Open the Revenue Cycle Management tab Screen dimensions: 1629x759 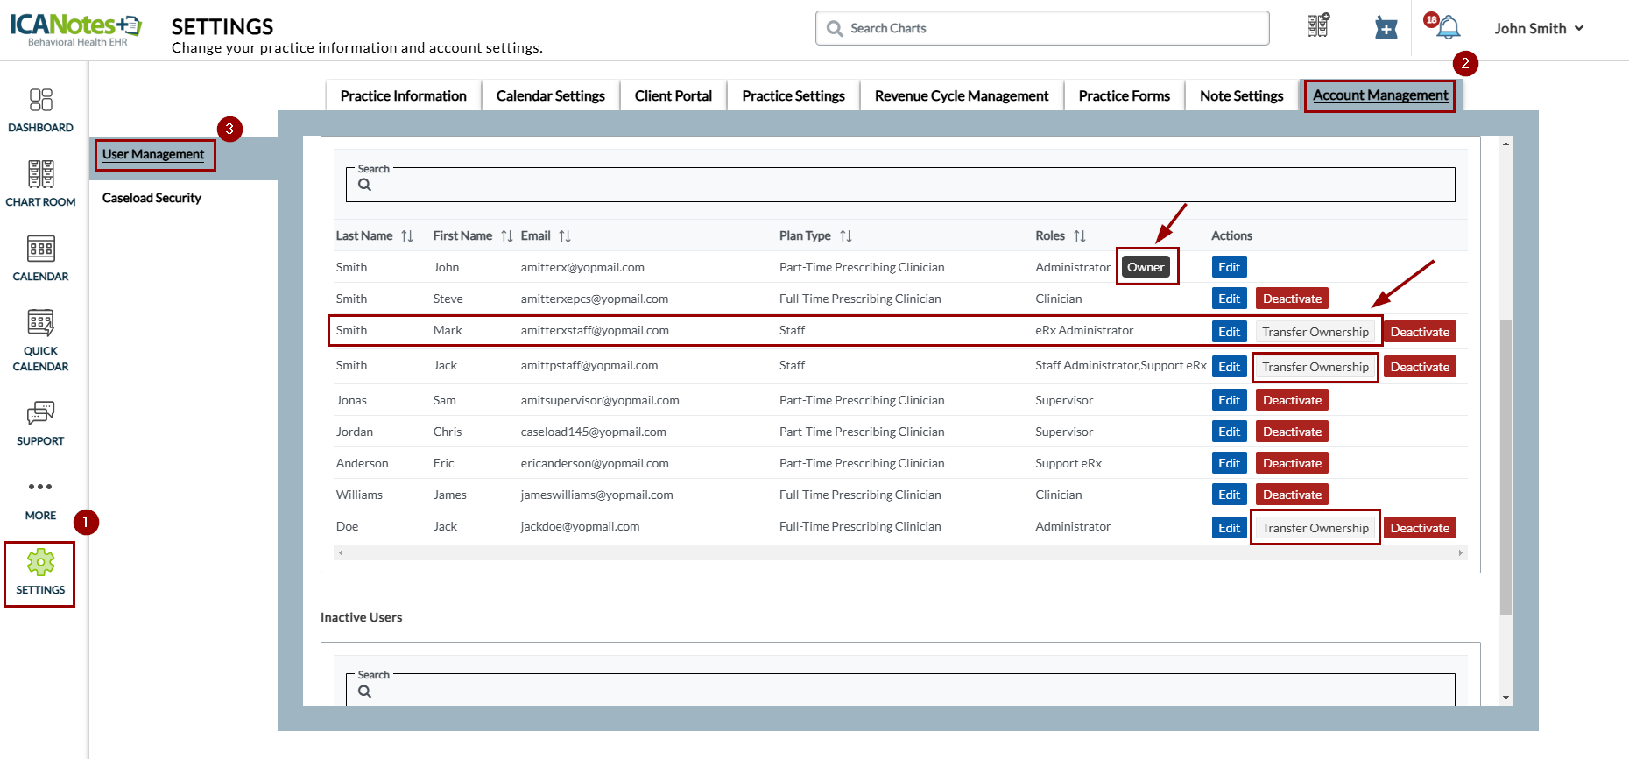961,95
